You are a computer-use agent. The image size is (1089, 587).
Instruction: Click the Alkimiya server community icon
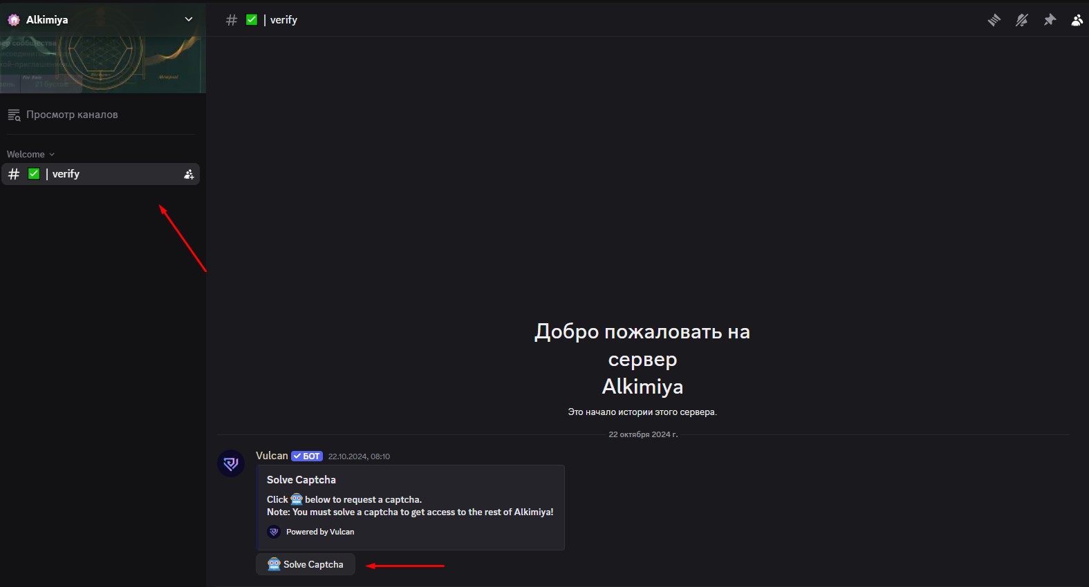14,20
